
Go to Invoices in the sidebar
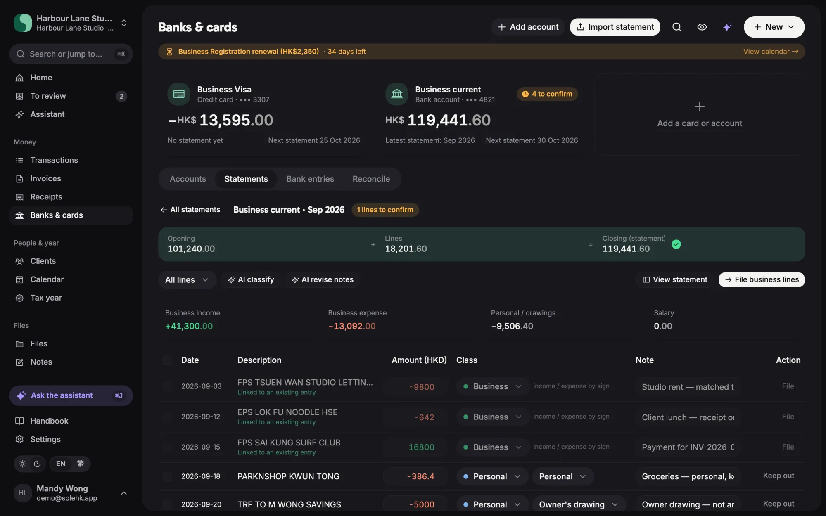pos(71,179)
